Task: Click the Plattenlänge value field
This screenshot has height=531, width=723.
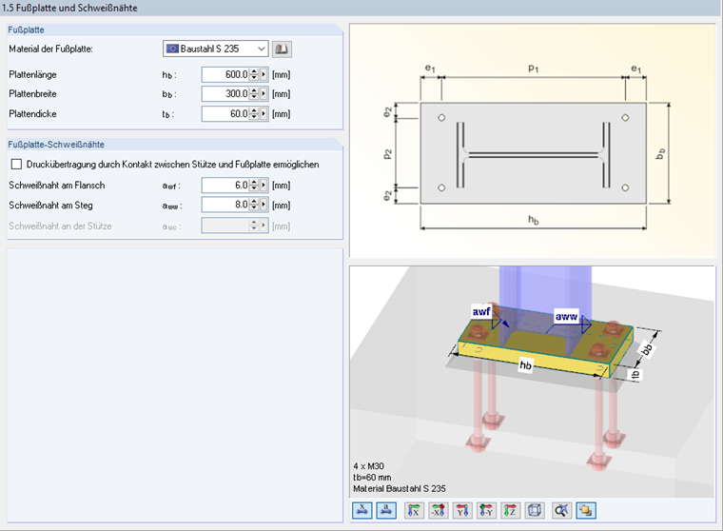Action: (225, 75)
